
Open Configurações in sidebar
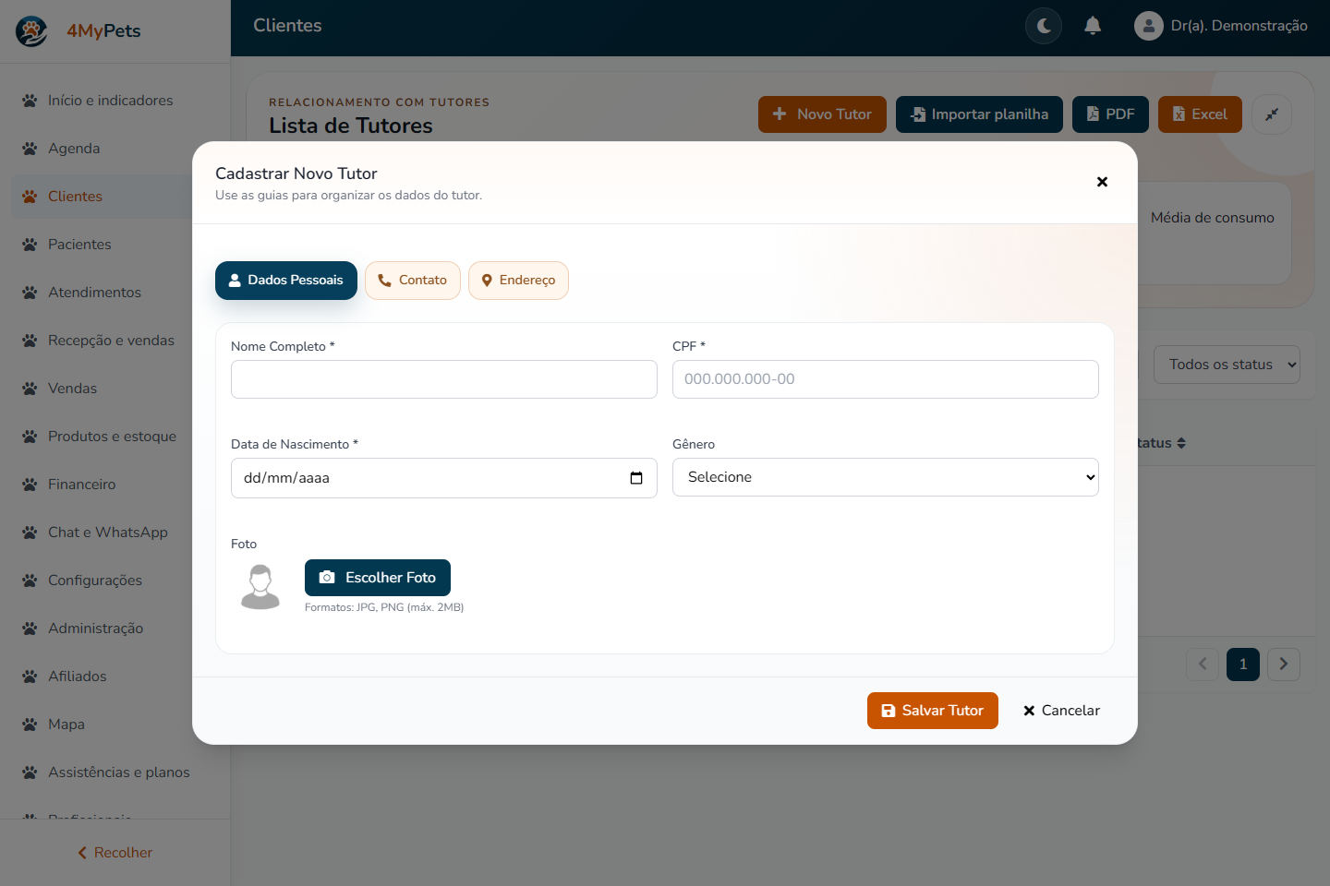click(115, 581)
